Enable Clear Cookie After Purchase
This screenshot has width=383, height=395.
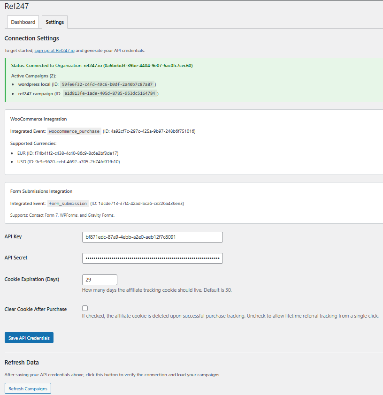point(84,307)
